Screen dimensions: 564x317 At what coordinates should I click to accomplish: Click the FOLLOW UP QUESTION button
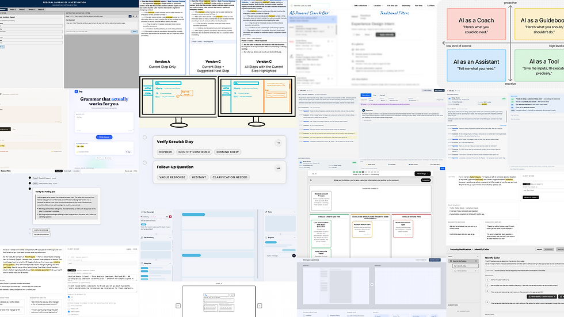(41, 234)
